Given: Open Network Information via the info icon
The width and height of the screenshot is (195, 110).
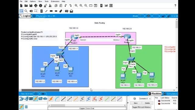Looking at the screenshot, I should point(41,5).
